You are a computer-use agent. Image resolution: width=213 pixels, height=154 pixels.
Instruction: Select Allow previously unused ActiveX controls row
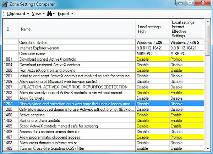103,93
